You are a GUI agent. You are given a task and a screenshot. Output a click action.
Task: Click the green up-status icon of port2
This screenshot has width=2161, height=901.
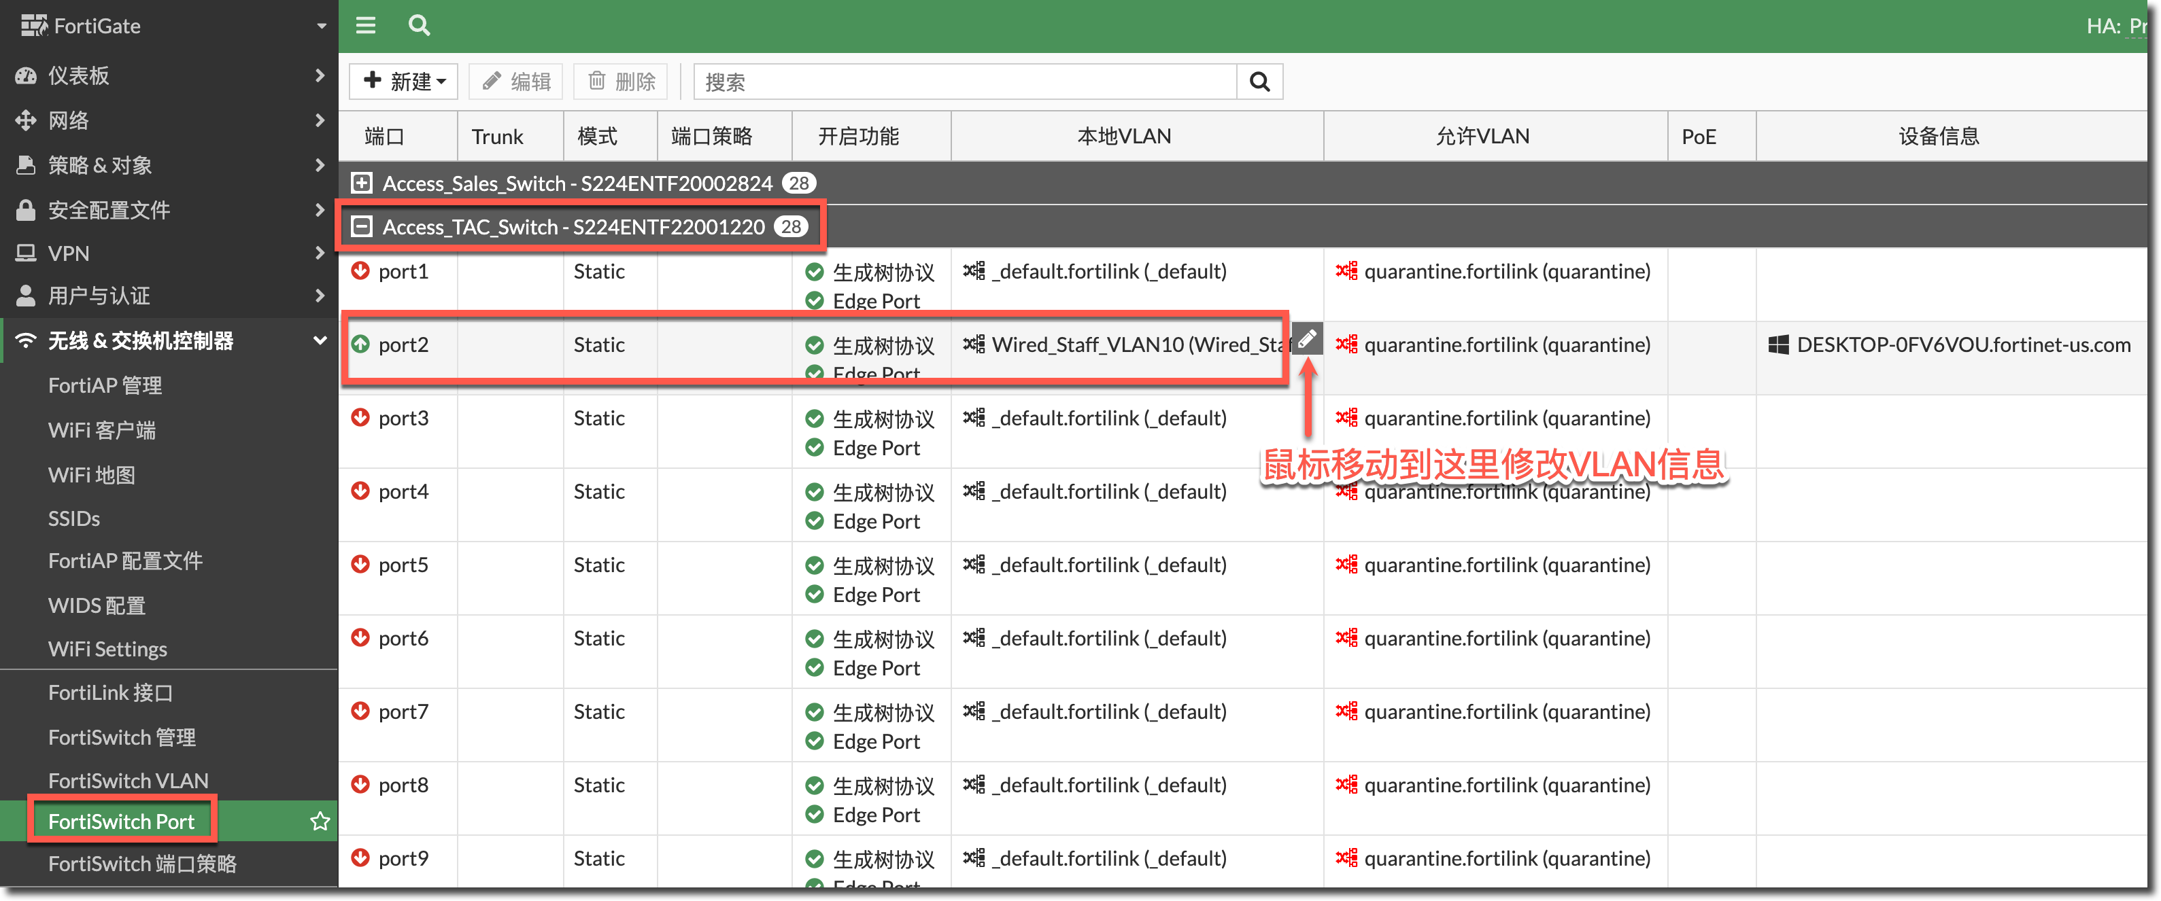pos(360,344)
